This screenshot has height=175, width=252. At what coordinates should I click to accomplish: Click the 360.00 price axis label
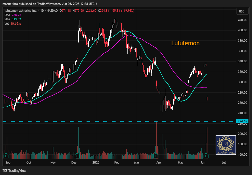[x=243, y=51]
